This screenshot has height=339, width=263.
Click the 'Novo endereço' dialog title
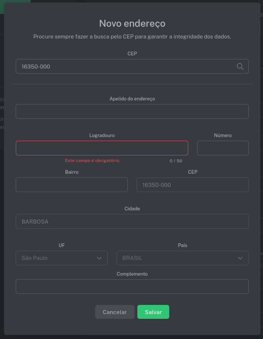[132, 23]
